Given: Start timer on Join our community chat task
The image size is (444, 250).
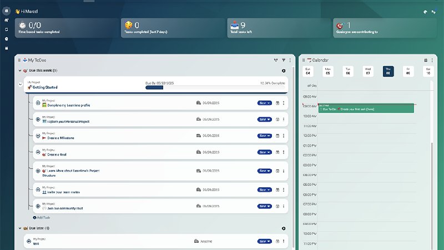Looking at the screenshot, I should pyautogui.click(x=38, y=206).
